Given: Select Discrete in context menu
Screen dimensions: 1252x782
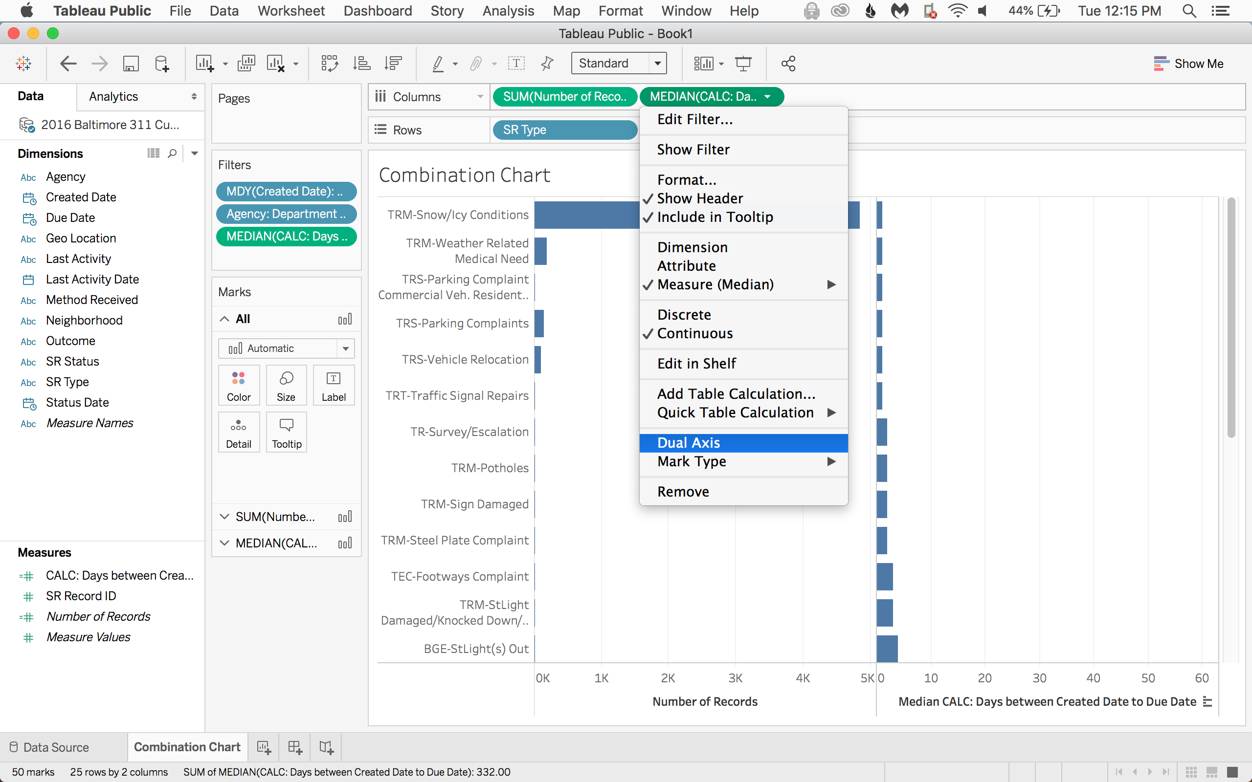Looking at the screenshot, I should click(743, 315).
